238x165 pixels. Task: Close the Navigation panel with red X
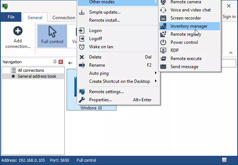pos(61,62)
